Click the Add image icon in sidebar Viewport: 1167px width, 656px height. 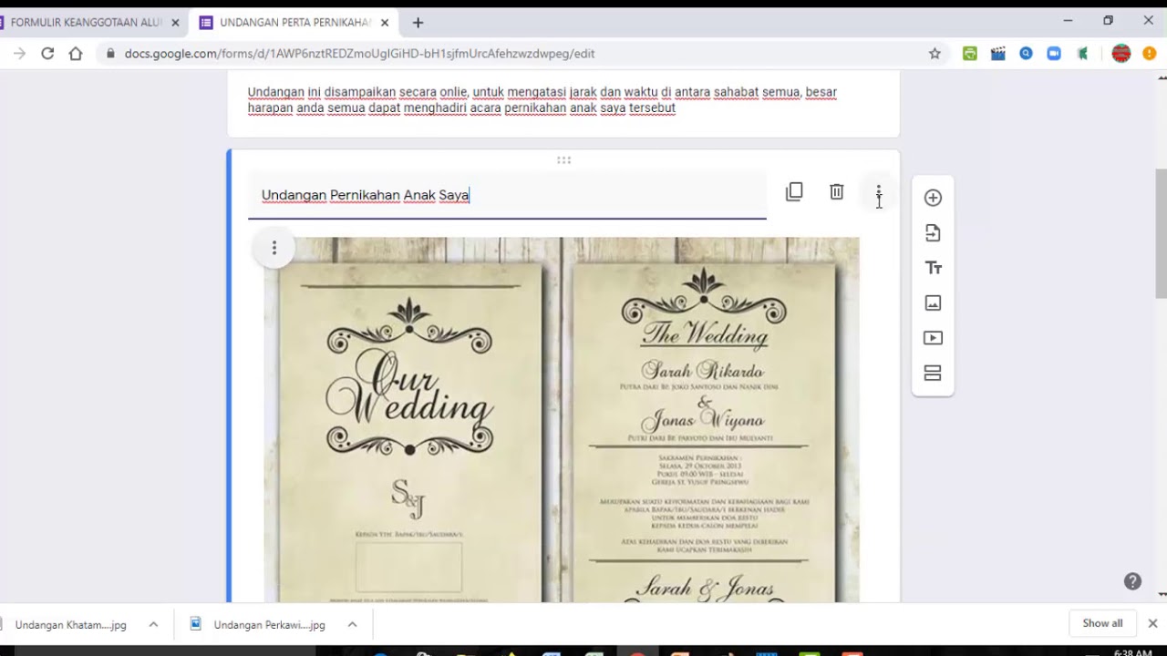point(933,302)
